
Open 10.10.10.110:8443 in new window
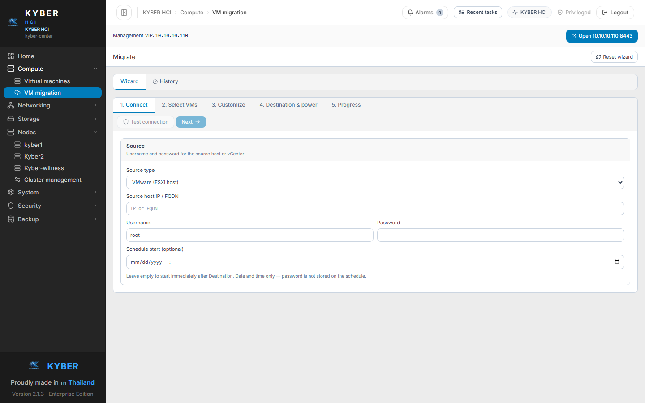pyautogui.click(x=602, y=36)
